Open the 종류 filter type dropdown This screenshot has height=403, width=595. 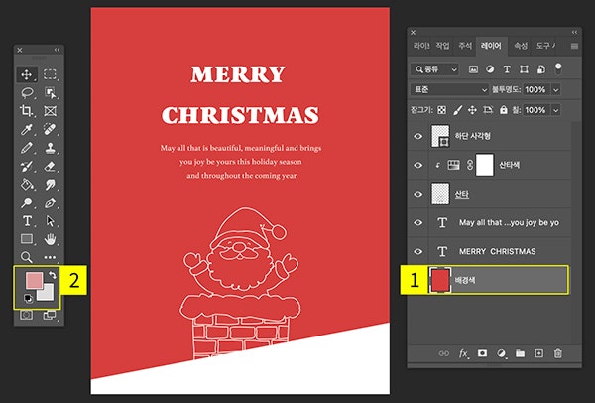tap(435, 69)
